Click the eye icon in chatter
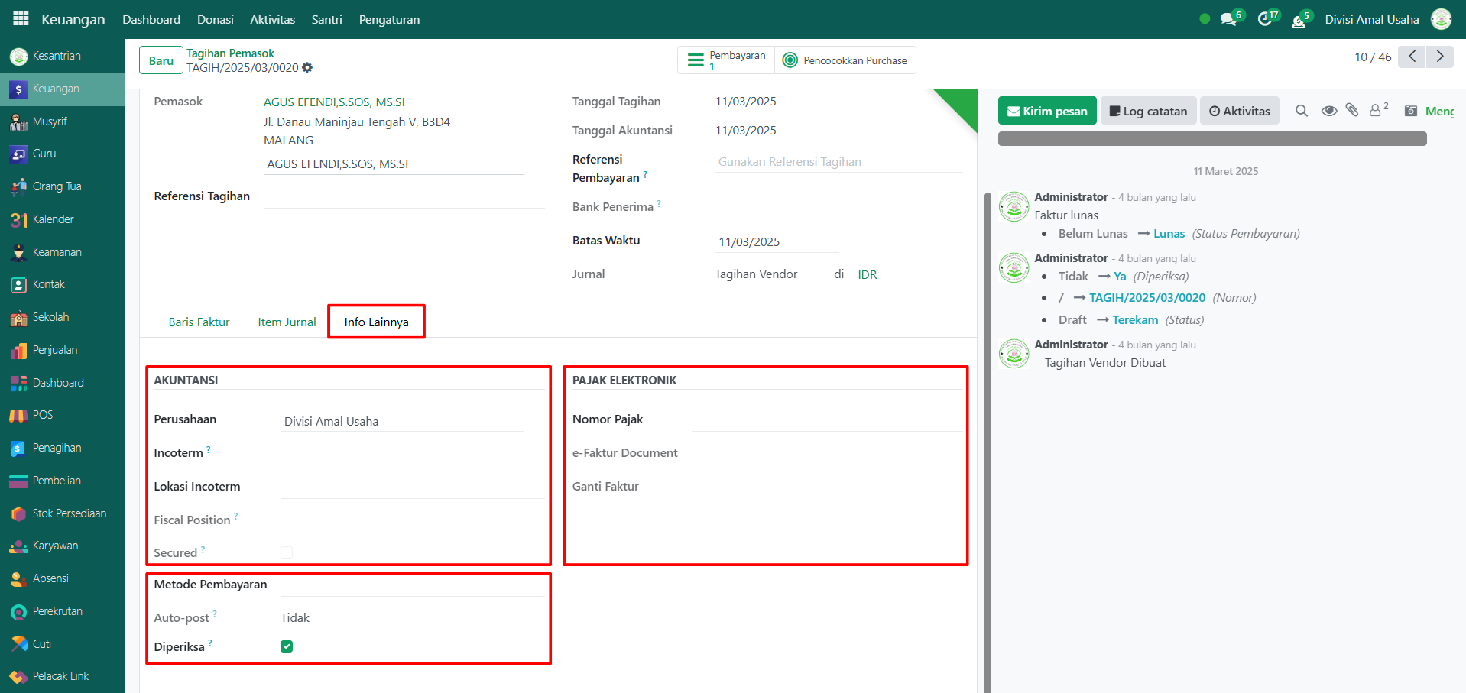Screen dimensions: 1466x693 1329,111
